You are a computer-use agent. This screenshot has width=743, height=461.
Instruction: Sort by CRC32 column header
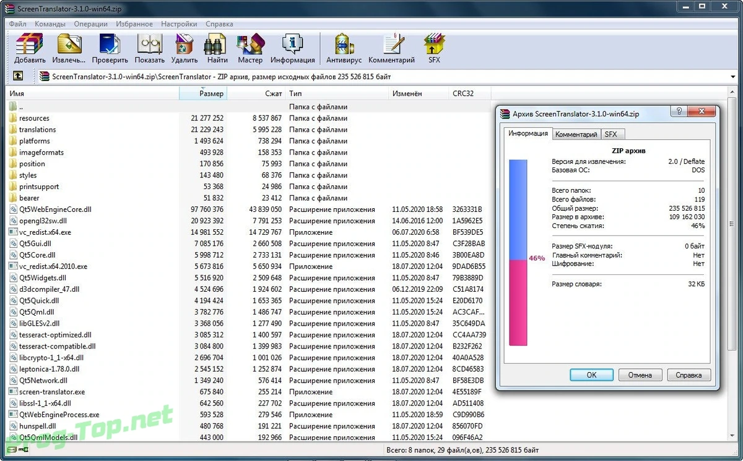(x=469, y=93)
